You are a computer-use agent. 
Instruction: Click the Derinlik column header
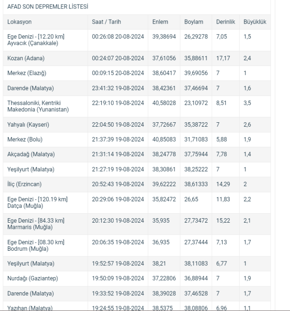[x=226, y=22]
